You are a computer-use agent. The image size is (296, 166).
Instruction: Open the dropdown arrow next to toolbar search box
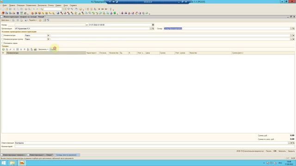click(63, 9)
